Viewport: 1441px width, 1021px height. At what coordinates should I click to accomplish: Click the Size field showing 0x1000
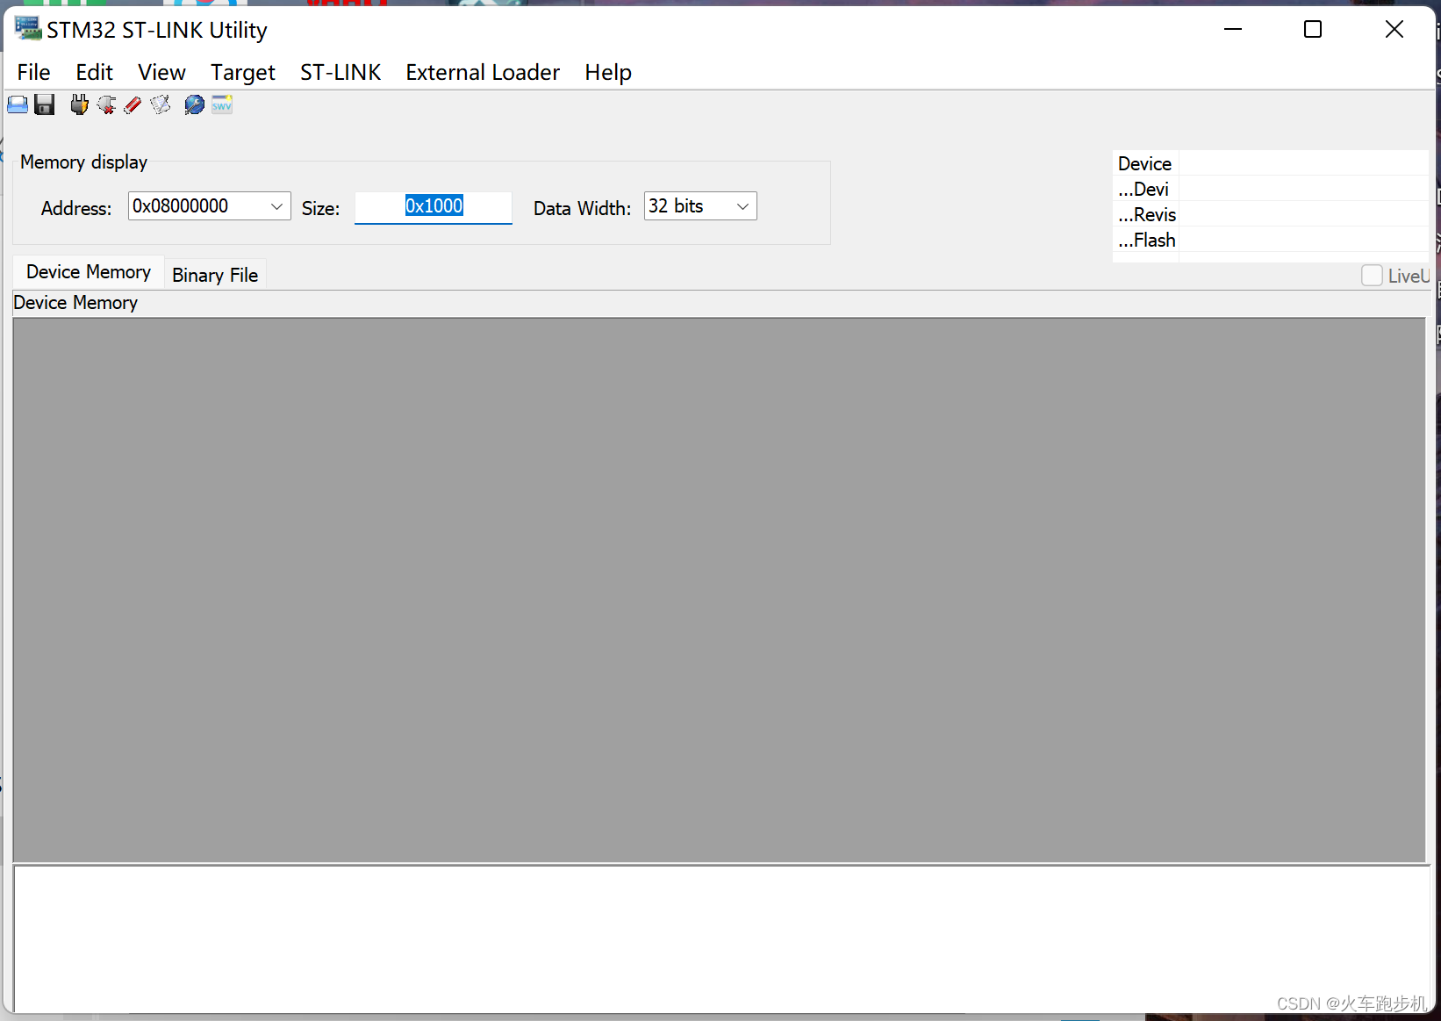434,207
